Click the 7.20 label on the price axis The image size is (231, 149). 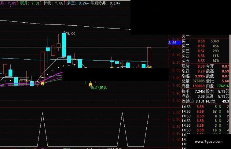(176, 101)
